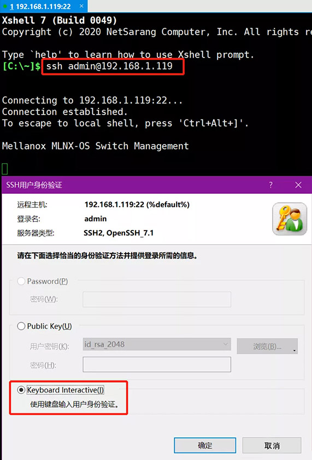
Task: Click the green connection status dot on tab
Action: click(5, 6)
